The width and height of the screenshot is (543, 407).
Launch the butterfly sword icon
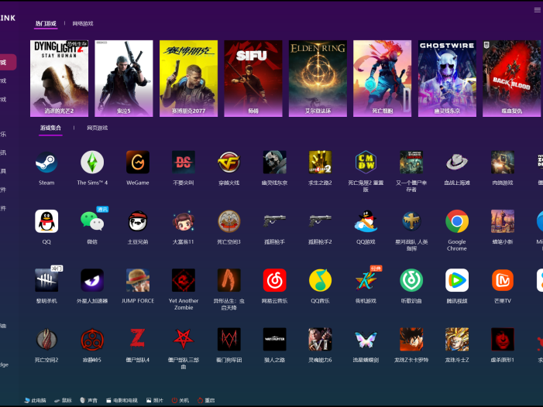[x=366, y=339]
